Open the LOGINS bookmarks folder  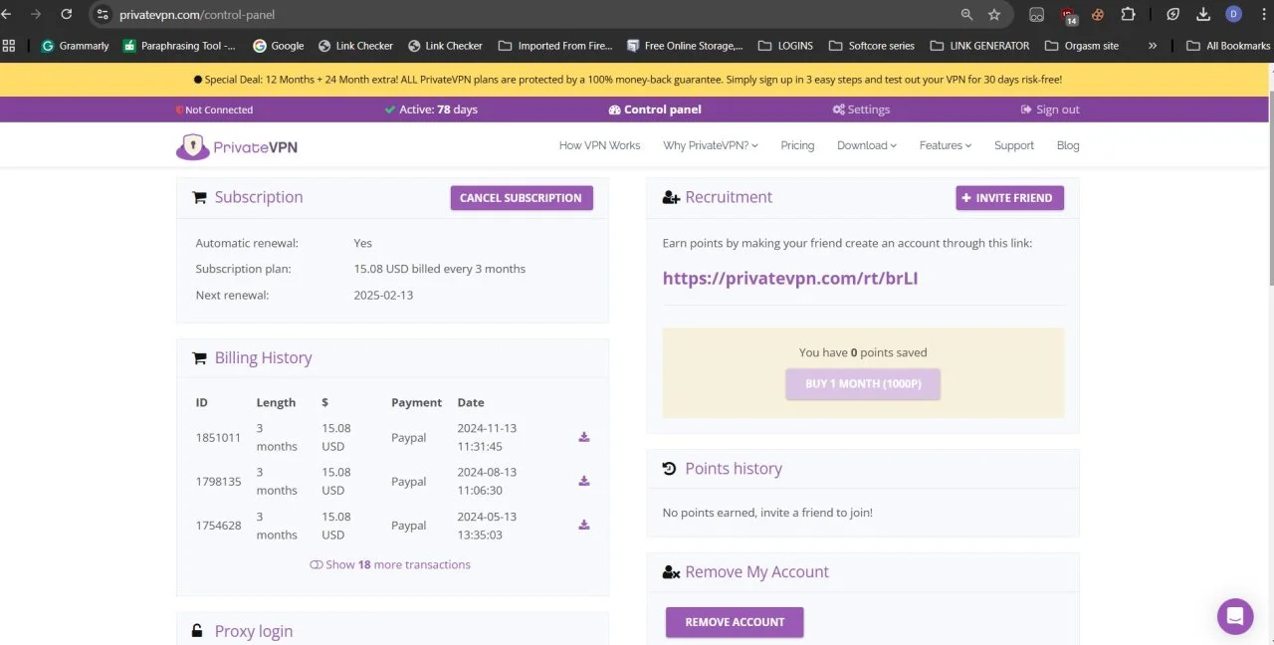(x=785, y=46)
